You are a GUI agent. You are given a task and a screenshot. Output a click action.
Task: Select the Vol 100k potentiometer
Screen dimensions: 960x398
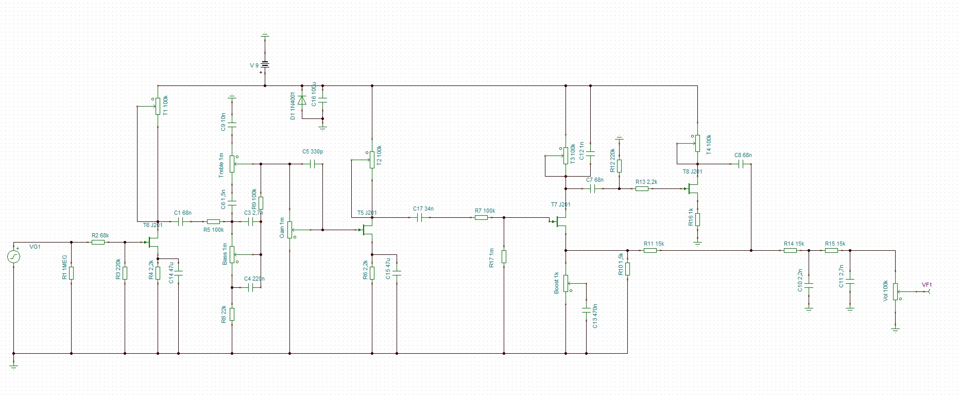pos(896,291)
